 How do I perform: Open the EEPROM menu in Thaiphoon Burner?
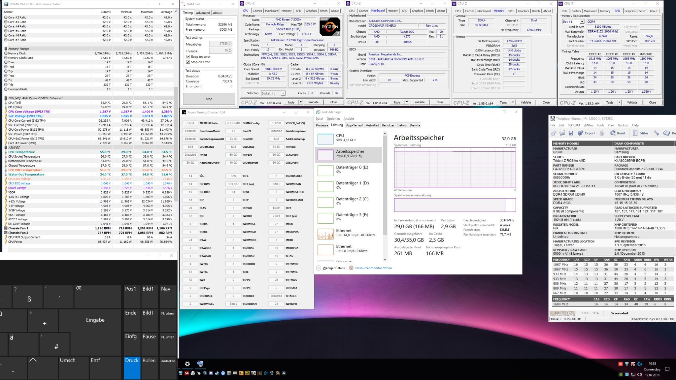pyautogui.click(x=573, y=125)
